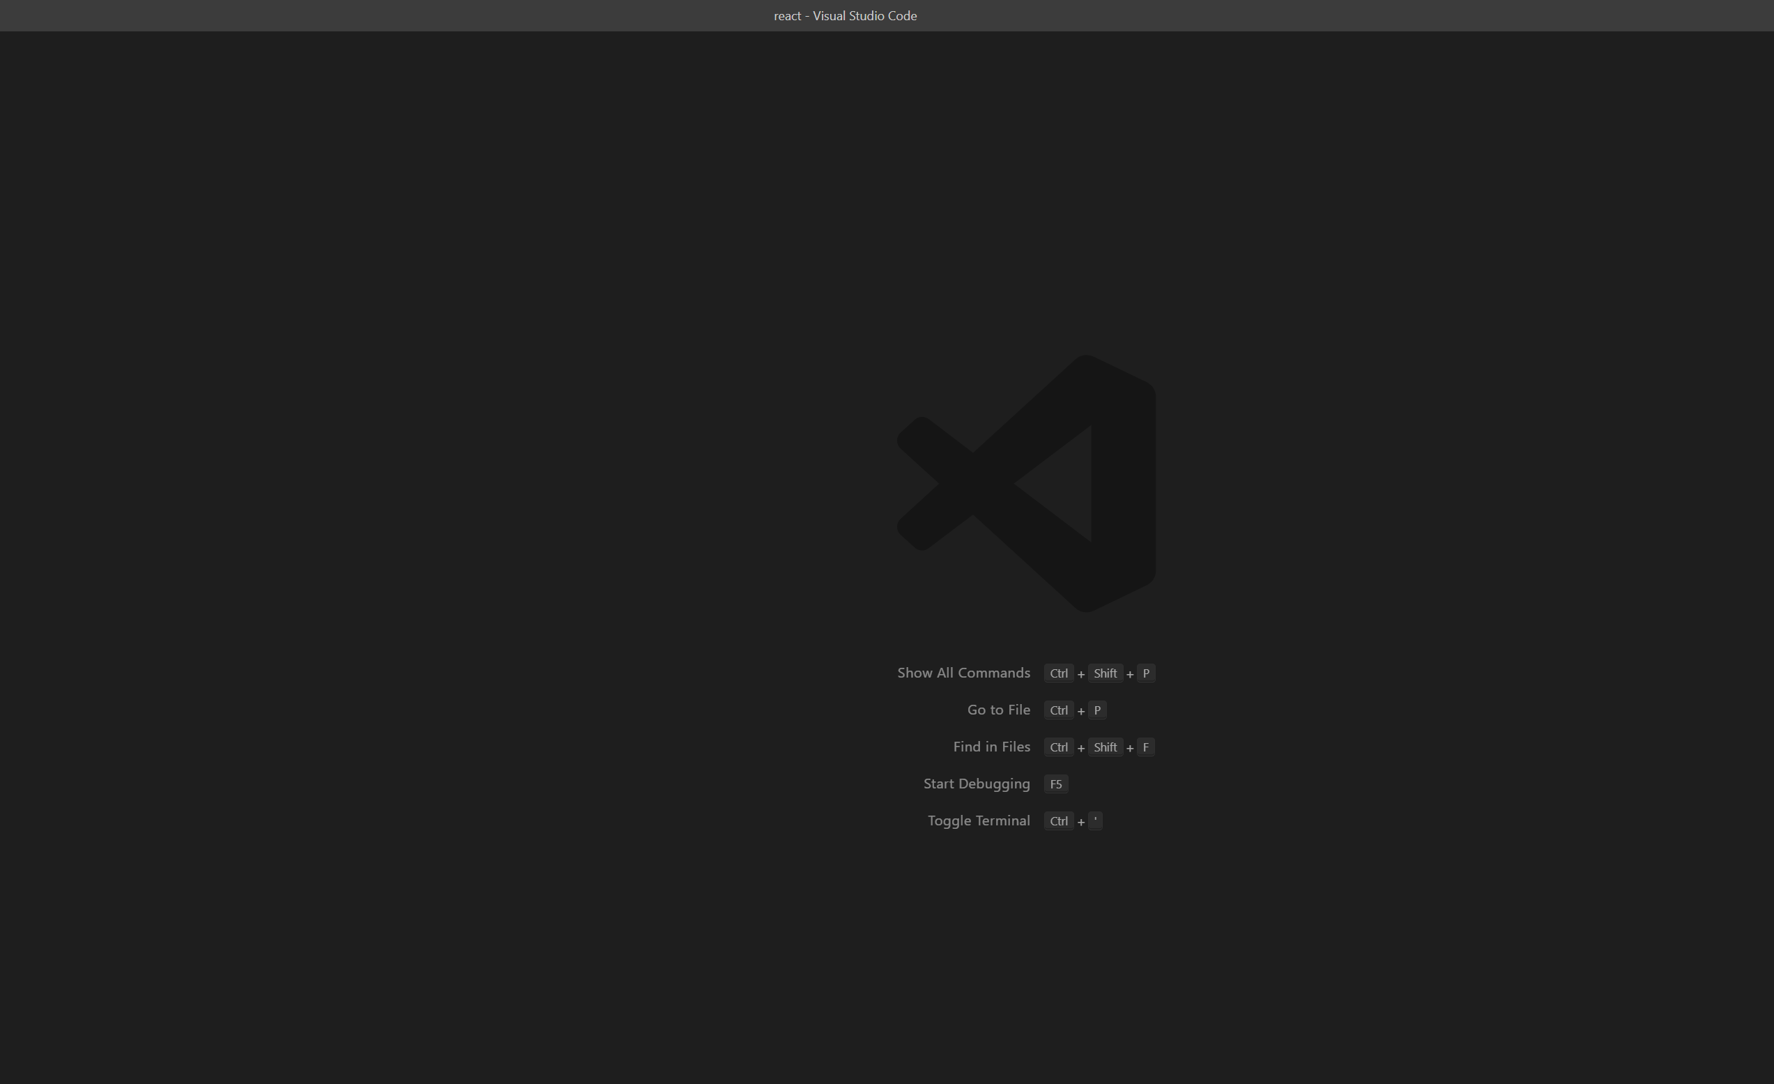
Task: Click the F5 key hint
Action: pos(1056,784)
